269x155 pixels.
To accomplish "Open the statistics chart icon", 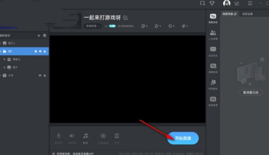I will coord(237,3).
